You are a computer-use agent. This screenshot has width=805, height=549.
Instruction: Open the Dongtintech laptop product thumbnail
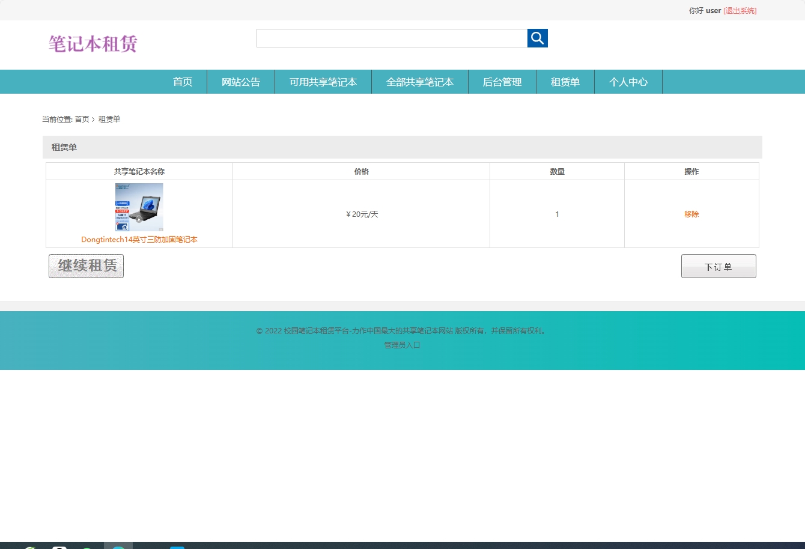click(139, 207)
